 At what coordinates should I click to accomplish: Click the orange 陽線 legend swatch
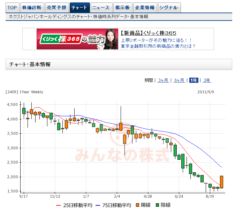[x=138, y=205]
